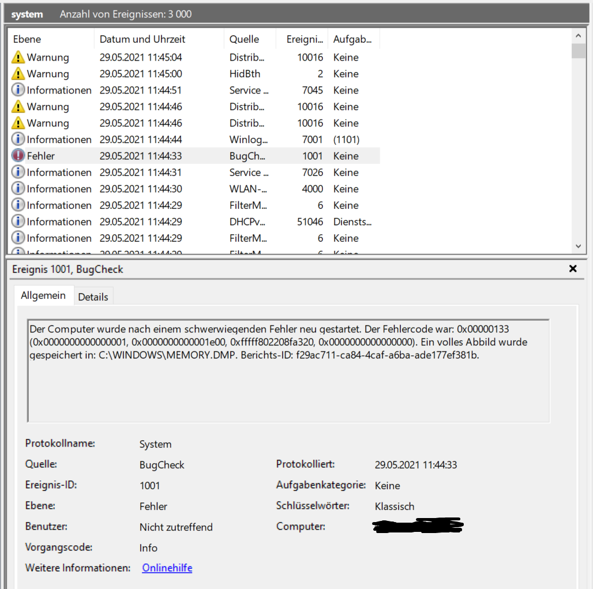The image size is (593, 589).
Task: Close the Ereignis 1001 detail pane
Action: 573,269
